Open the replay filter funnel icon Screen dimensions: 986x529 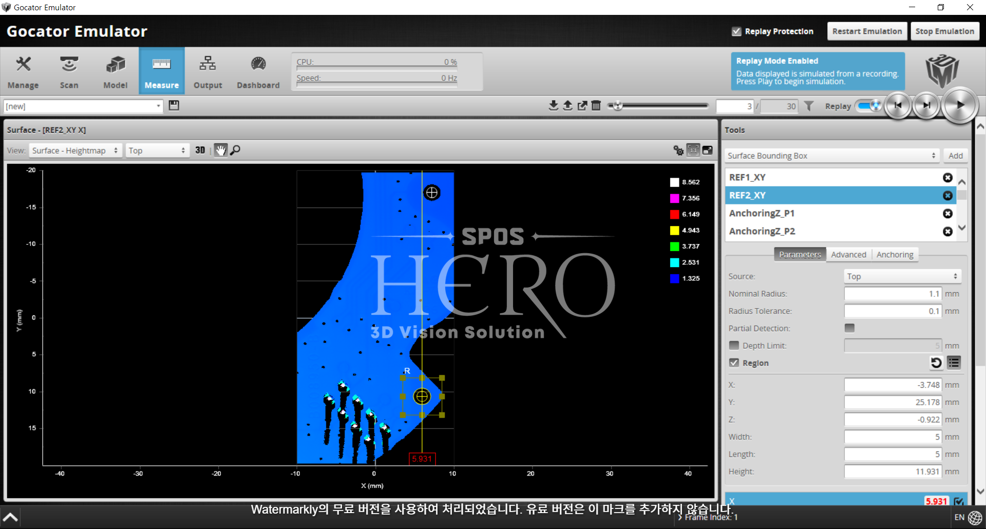(x=809, y=106)
